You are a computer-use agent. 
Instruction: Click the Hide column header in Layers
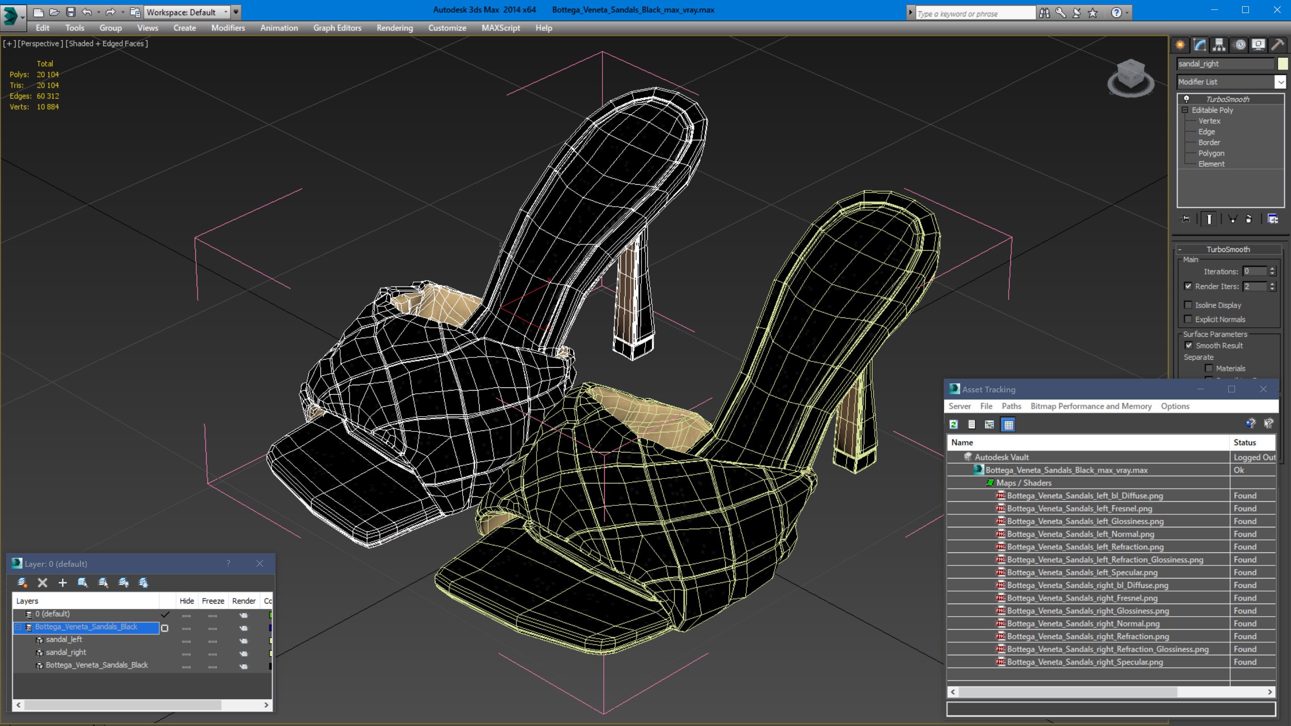186,600
